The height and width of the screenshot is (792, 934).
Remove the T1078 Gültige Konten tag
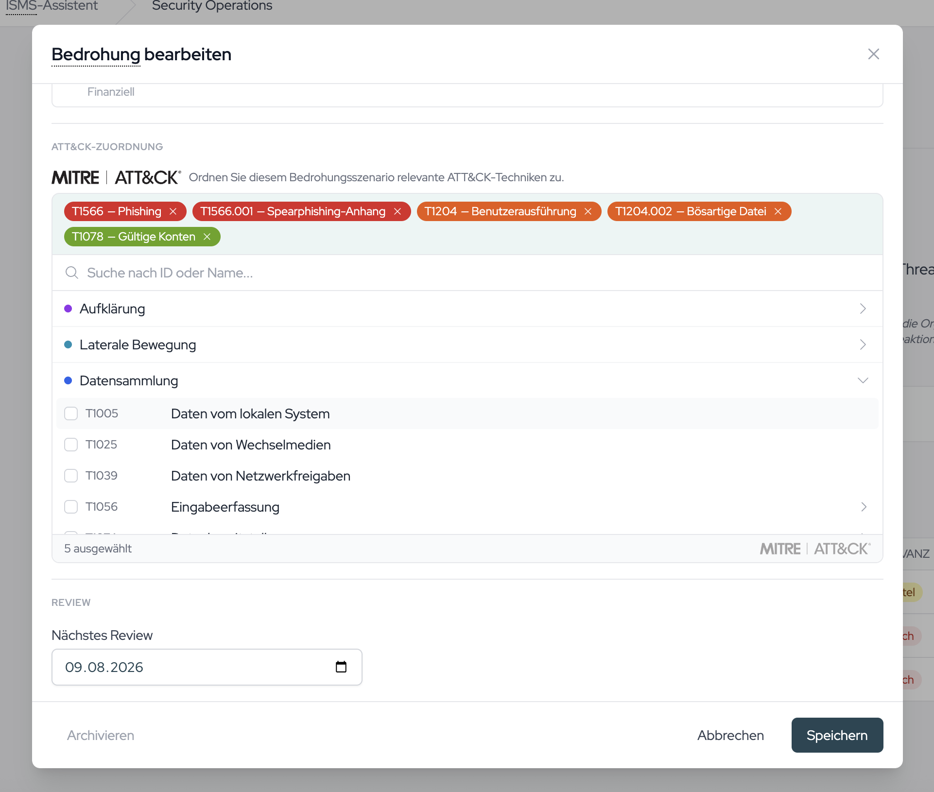click(207, 237)
